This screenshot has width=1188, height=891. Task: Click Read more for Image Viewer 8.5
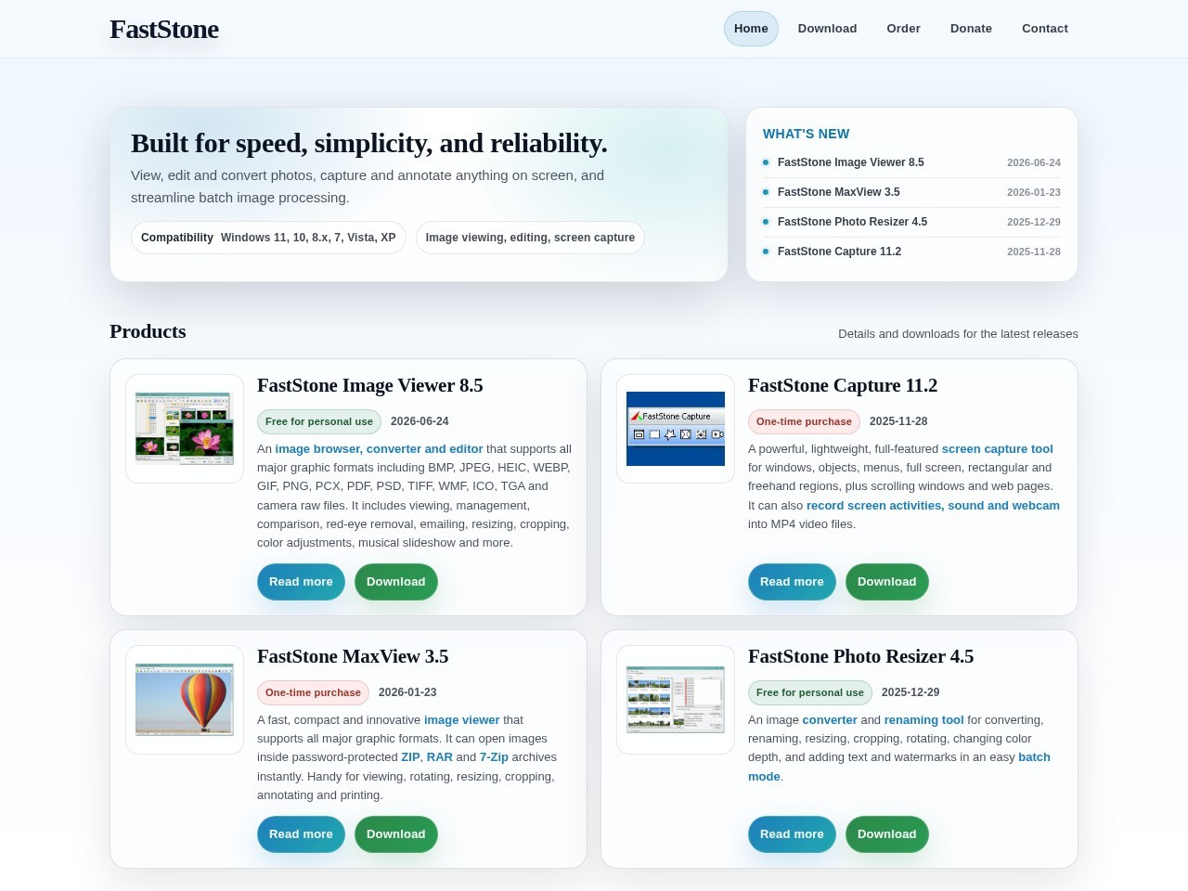tap(301, 582)
